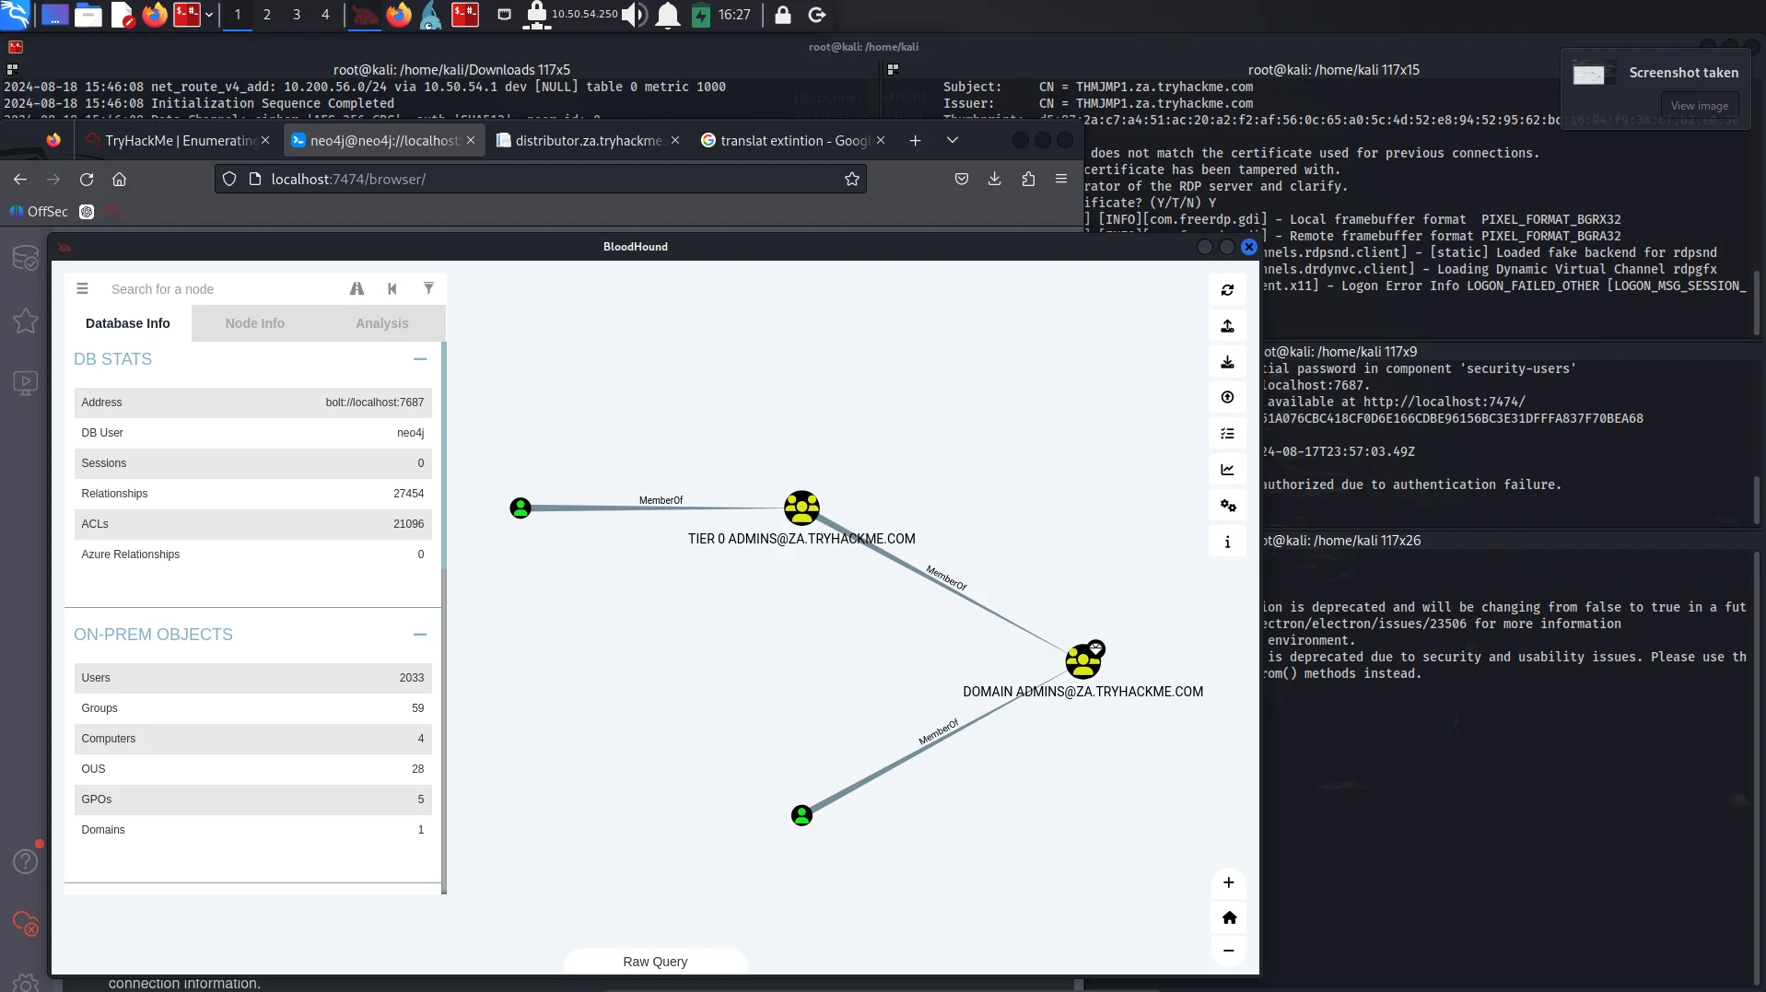Zoom in with the plus button

1228,882
